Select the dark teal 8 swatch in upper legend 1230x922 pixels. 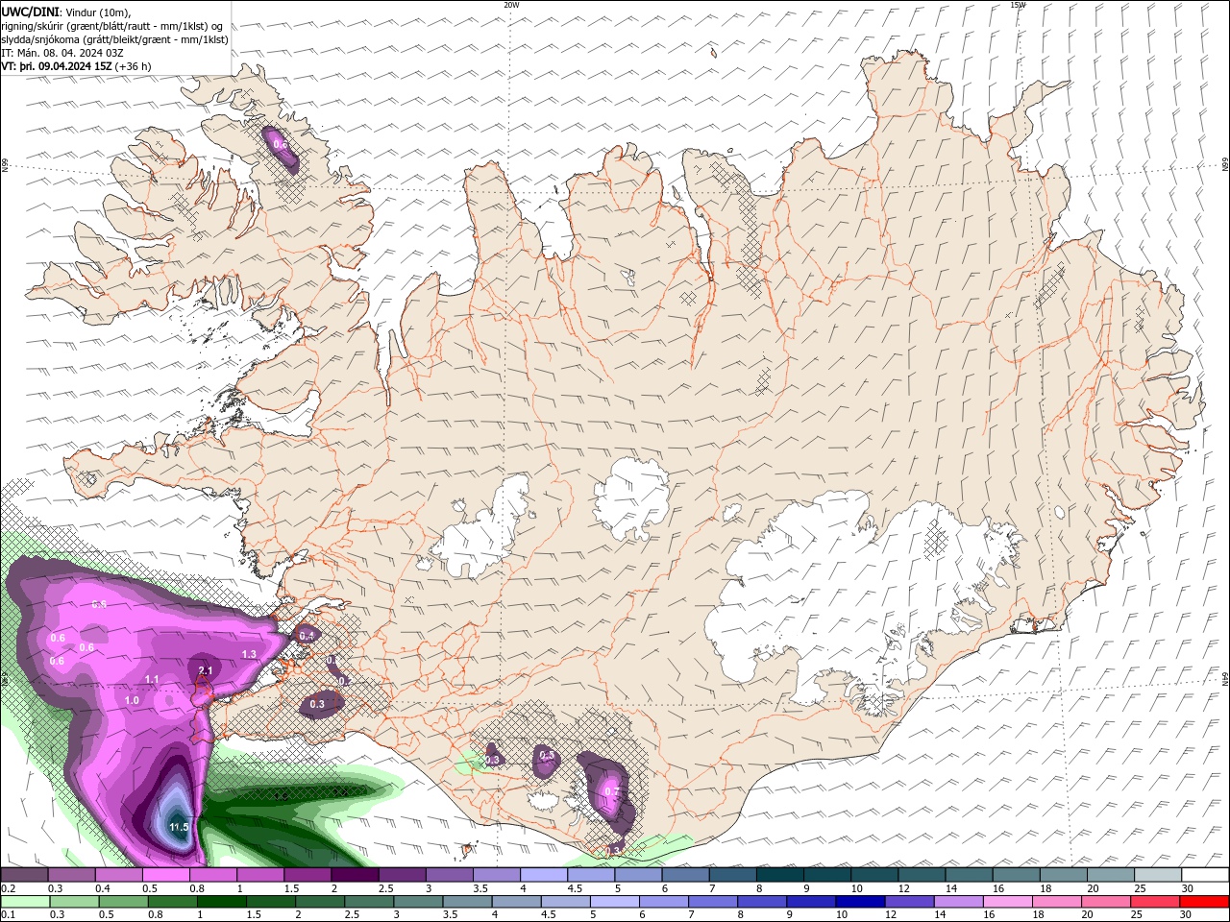click(x=780, y=875)
